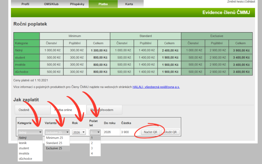This screenshot has height=164, width=262.
Task: Click the Roční poplatek heading
Action: click(30, 24)
